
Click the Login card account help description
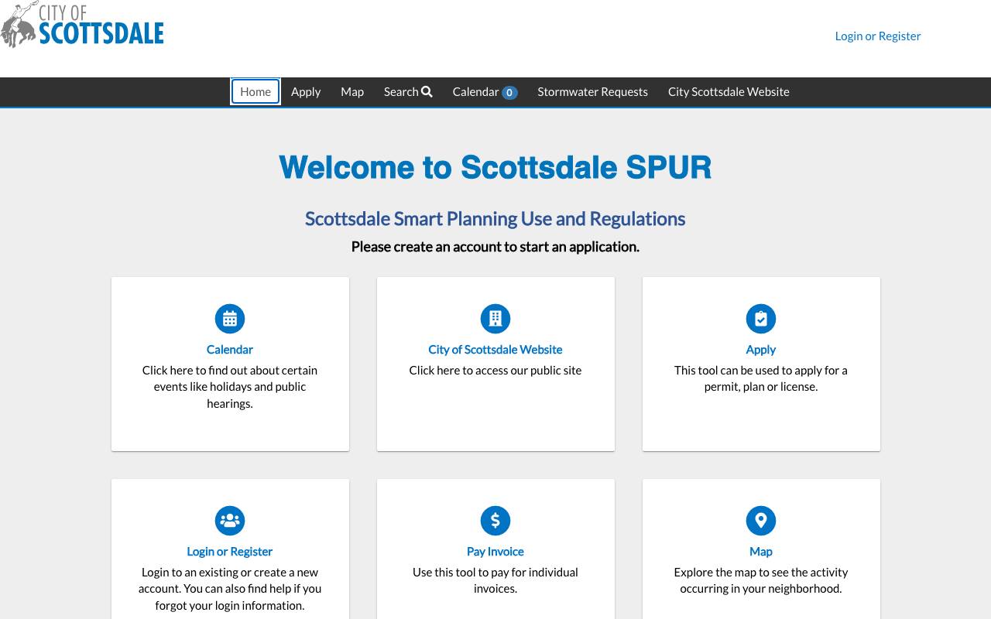[230, 589]
